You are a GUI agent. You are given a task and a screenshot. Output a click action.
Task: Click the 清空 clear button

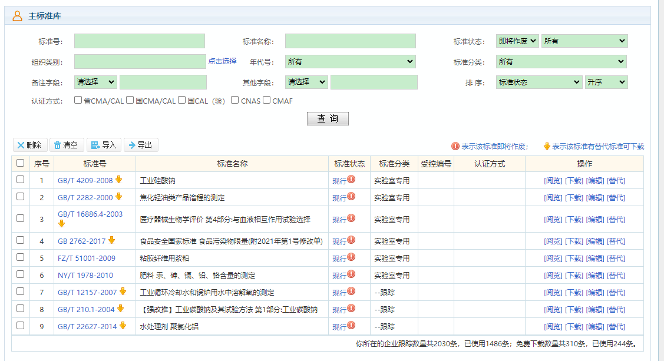coord(67,145)
